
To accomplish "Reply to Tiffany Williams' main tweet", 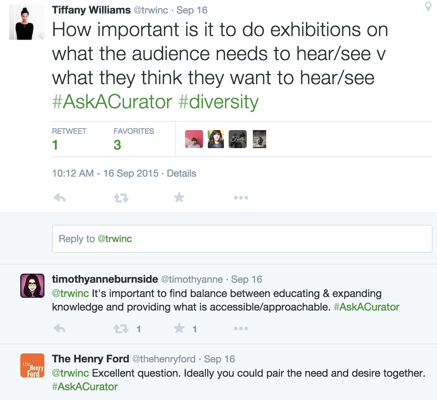I will point(60,197).
